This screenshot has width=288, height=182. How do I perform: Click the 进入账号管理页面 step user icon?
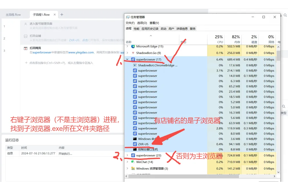point(26,24)
